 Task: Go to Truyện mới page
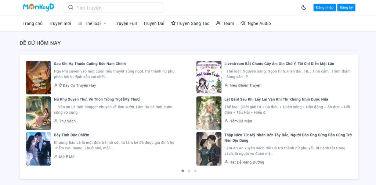60,24
